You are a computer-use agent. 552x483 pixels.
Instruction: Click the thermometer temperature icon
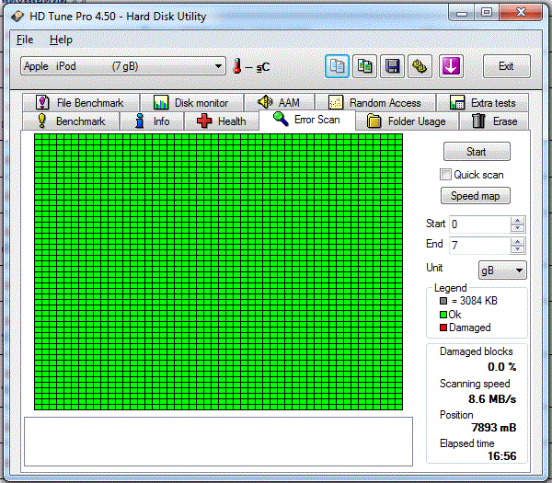point(236,66)
